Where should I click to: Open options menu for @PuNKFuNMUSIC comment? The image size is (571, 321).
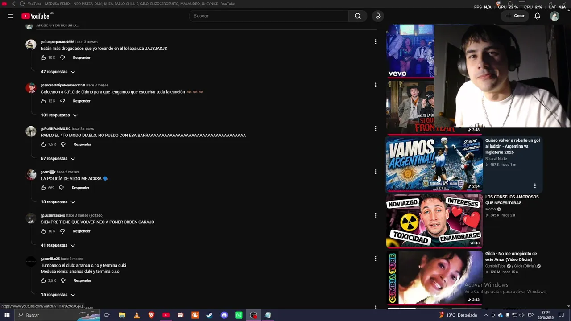point(375,128)
